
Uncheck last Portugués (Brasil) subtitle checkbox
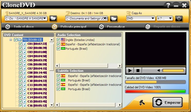click(x=58, y=89)
